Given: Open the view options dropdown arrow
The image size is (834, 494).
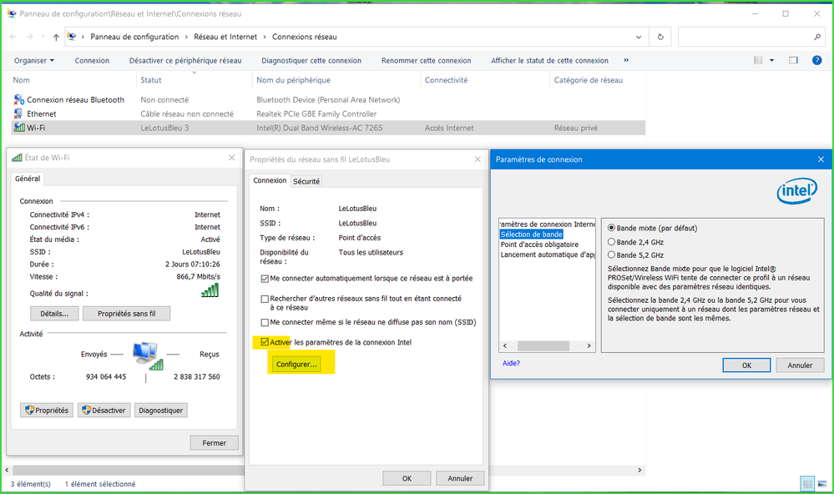Looking at the screenshot, I should pyautogui.click(x=771, y=60).
